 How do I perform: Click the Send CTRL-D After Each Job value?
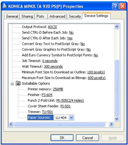tap(70, 38)
